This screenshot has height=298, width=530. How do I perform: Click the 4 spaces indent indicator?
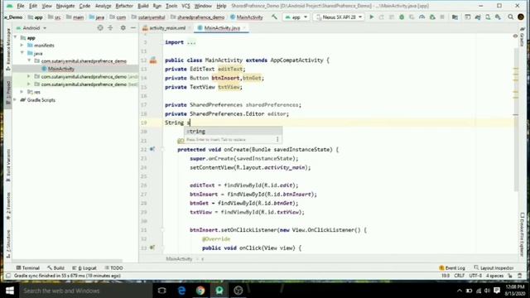click(494, 276)
